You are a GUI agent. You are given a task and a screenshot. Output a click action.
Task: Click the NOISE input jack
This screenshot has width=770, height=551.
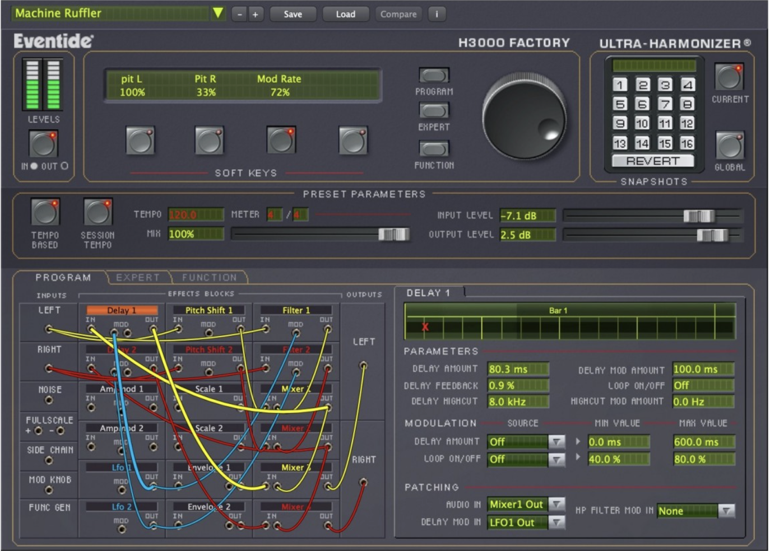49,400
